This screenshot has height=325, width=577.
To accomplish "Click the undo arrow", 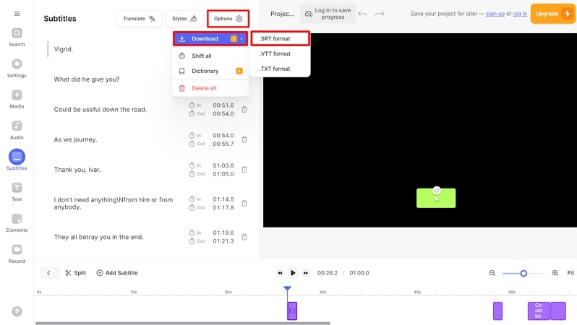I will coord(362,14).
